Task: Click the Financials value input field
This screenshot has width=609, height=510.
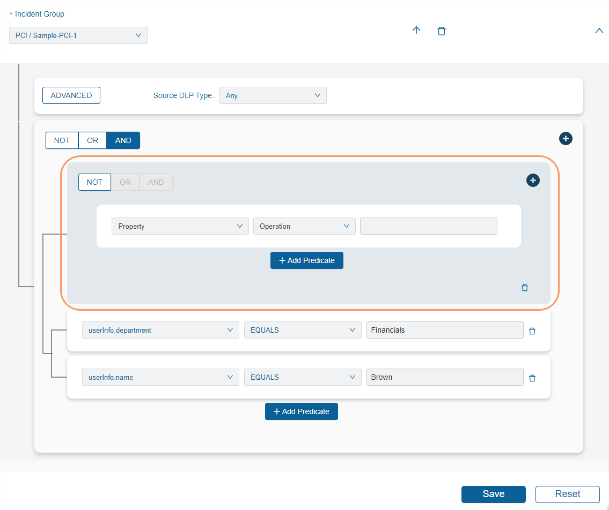Action: coord(444,330)
